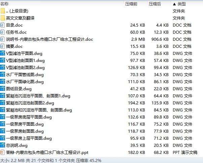Click the DWG icon of 一级泵房剖面图.dwg
The height and width of the screenshot is (163, 203).
(2, 131)
